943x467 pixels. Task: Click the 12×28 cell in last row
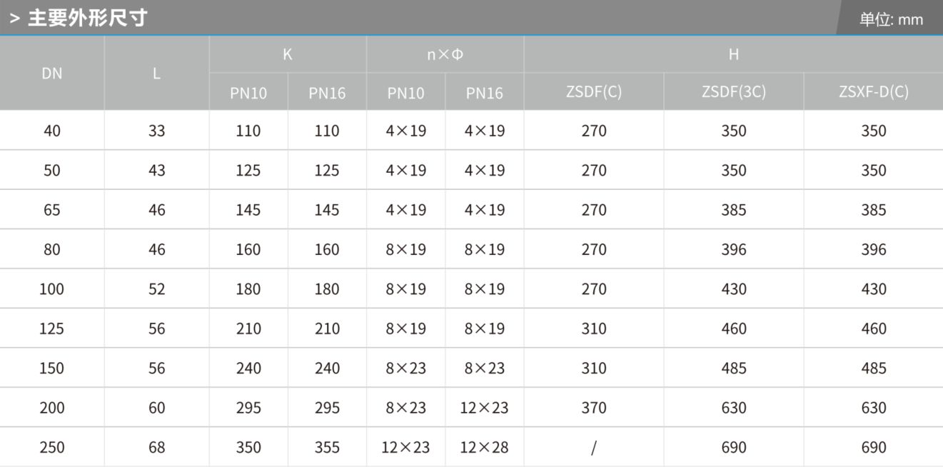[x=484, y=448]
